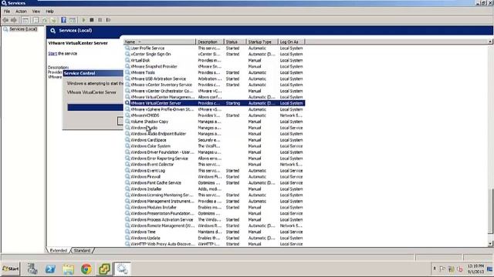This screenshot has width=494, height=277.
Task: Select VMware vCenter Orchestrator Co... service
Action: [x=215, y=91]
